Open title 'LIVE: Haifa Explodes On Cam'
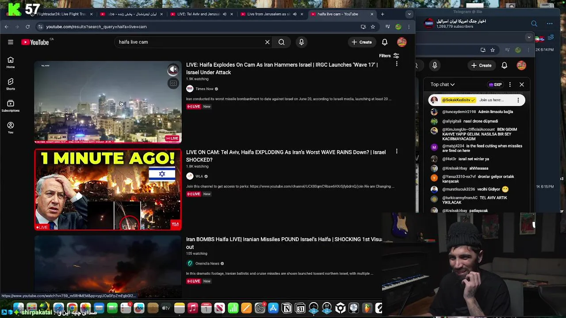The height and width of the screenshot is (318, 566). 282,68
